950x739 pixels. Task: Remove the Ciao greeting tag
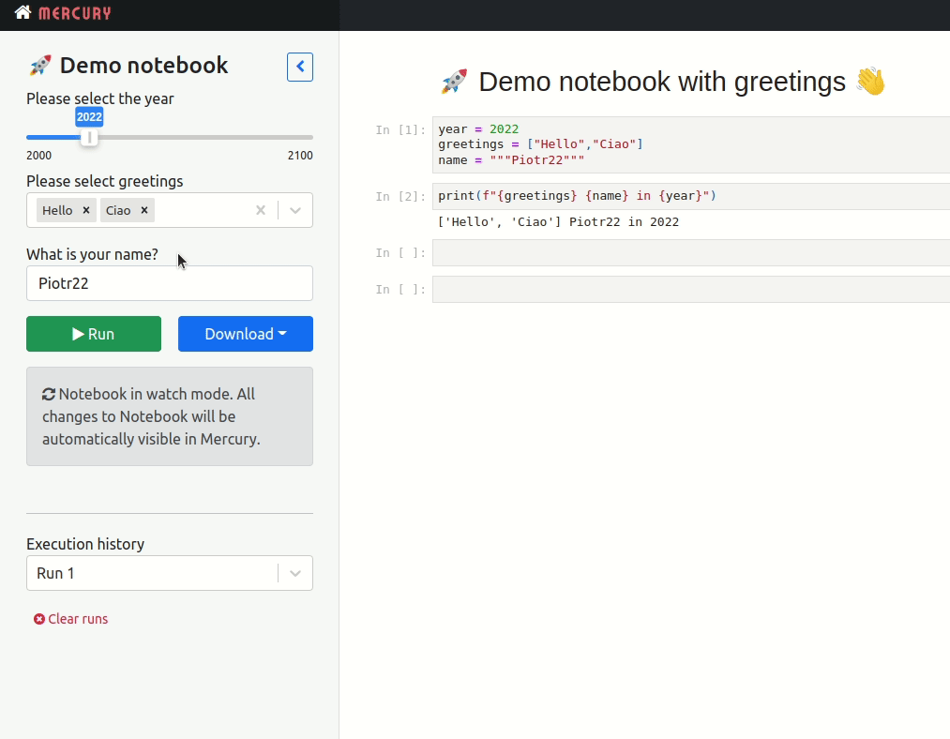tap(144, 210)
